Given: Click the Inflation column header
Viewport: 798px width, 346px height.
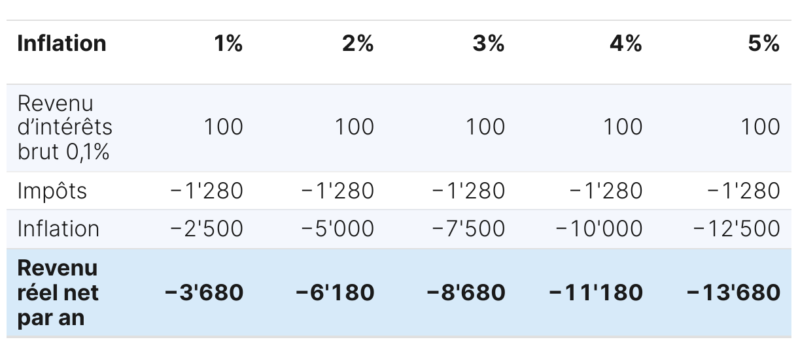Looking at the screenshot, I should click(x=61, y=43).
